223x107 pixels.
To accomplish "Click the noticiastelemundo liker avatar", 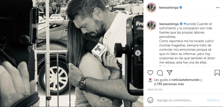I will point(150,80).
